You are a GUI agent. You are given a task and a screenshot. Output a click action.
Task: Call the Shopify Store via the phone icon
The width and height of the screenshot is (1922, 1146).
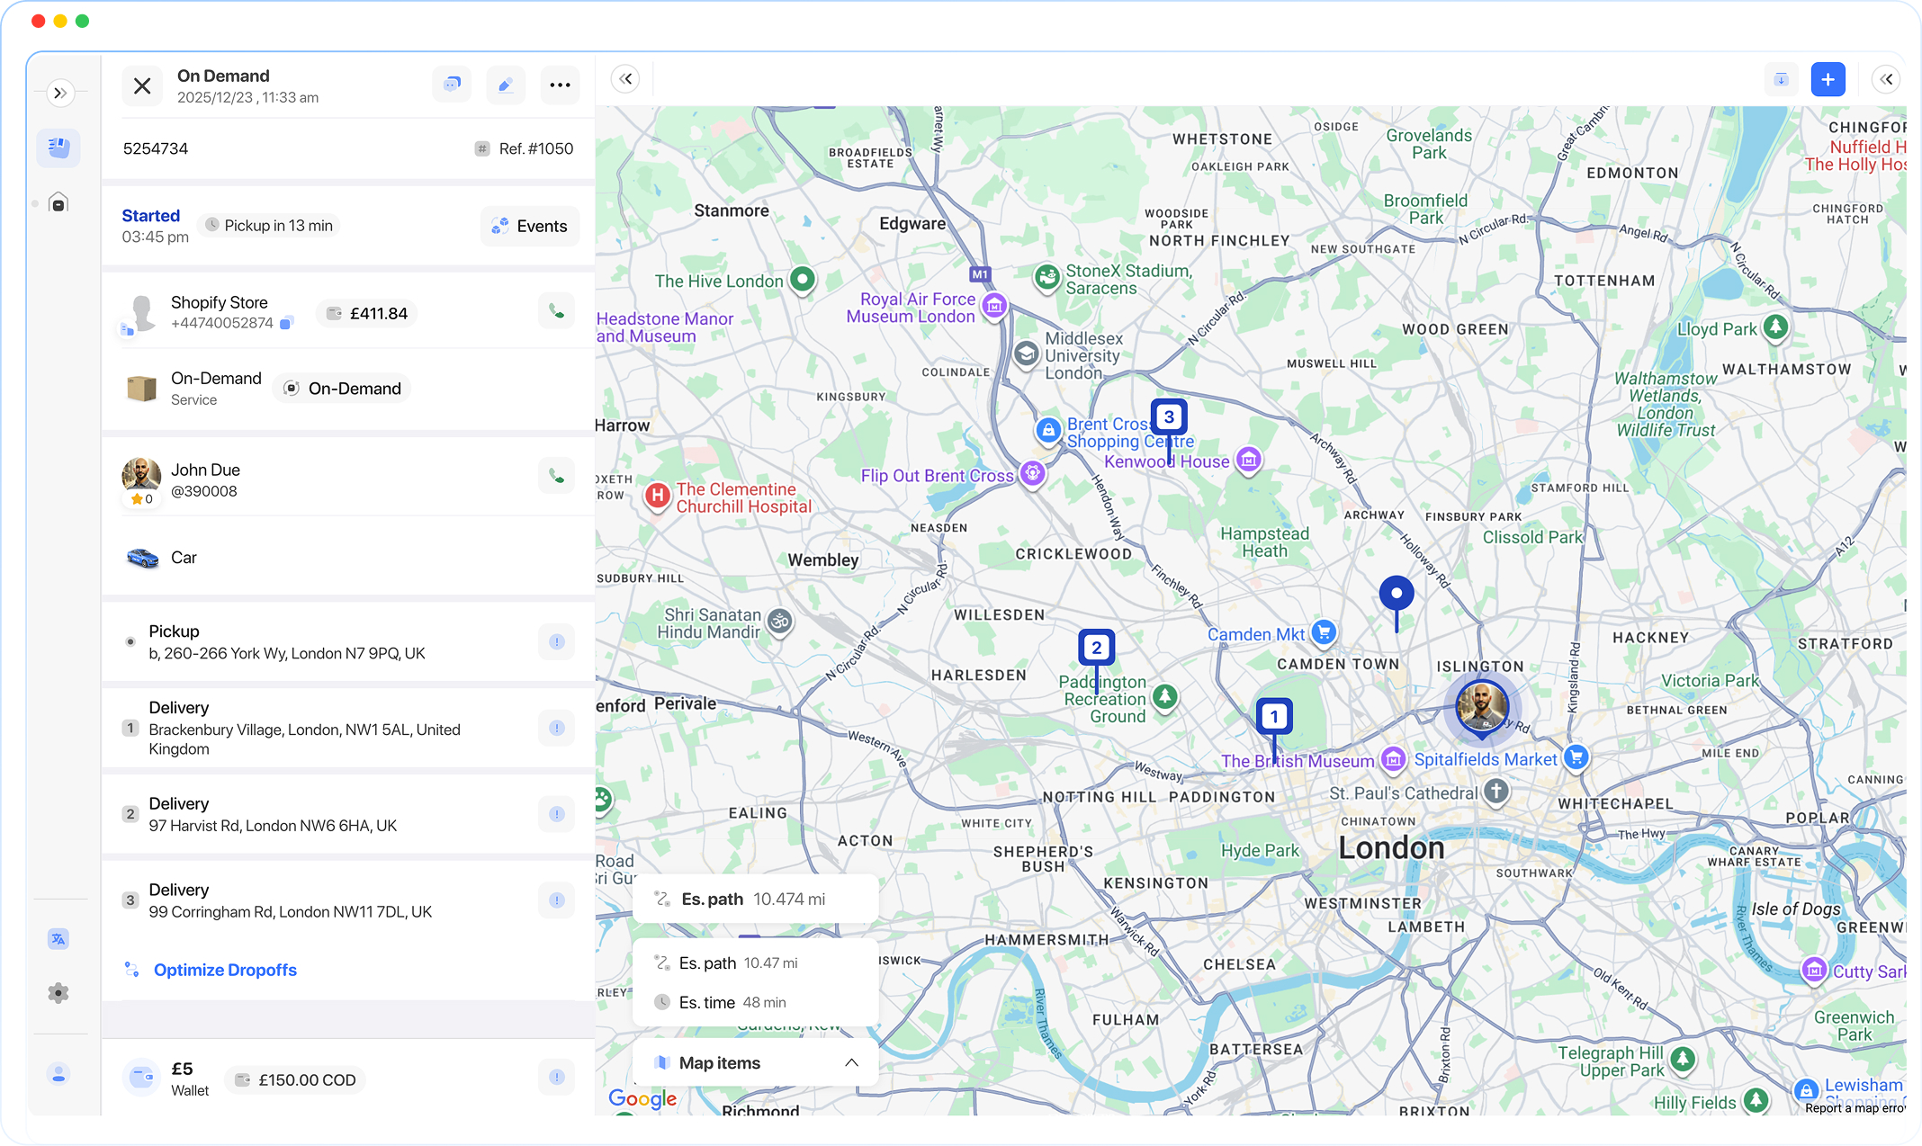pos(556,310)
